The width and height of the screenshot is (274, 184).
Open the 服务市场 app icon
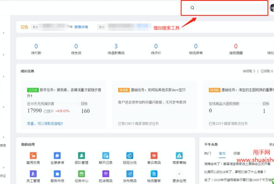(57, 174)
